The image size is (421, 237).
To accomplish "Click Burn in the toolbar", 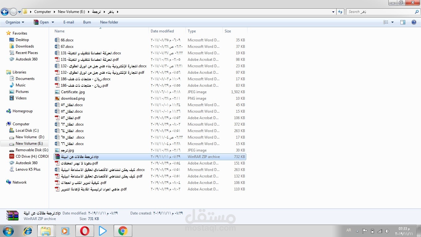I will 87,22.
